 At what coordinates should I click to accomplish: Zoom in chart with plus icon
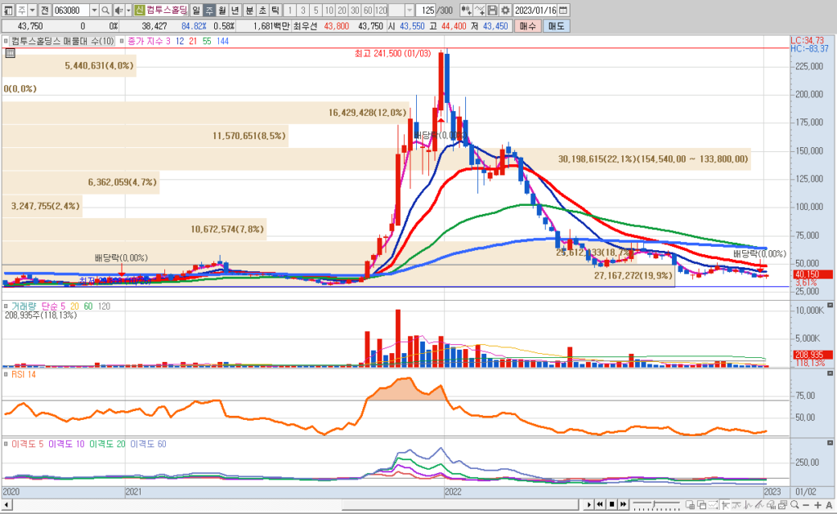(x=818, y=505)
